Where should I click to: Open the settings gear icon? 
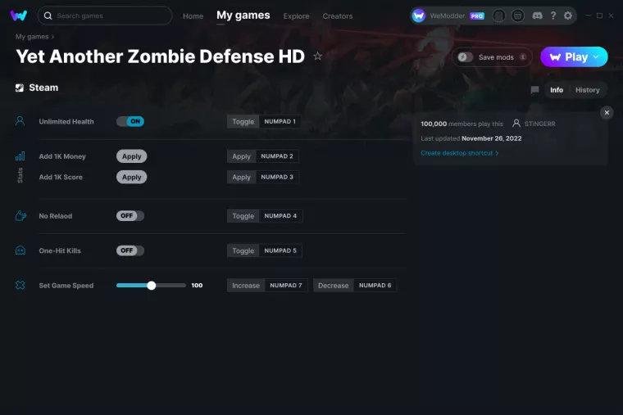(568, 16)
